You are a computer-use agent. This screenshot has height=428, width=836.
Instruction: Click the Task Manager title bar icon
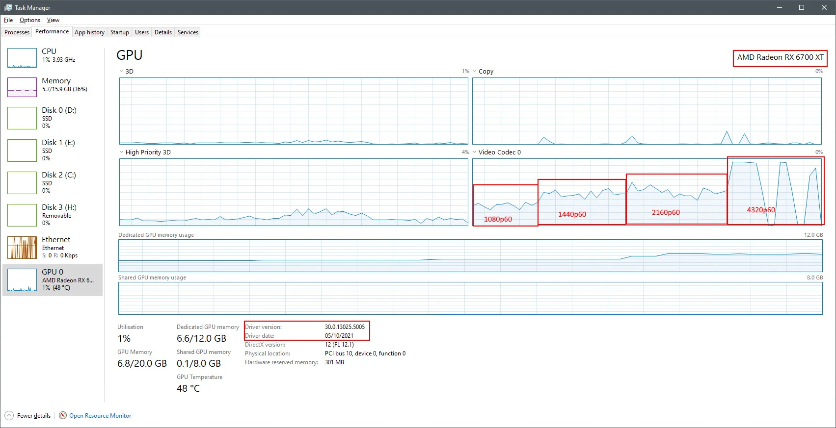tap(8, 7)
